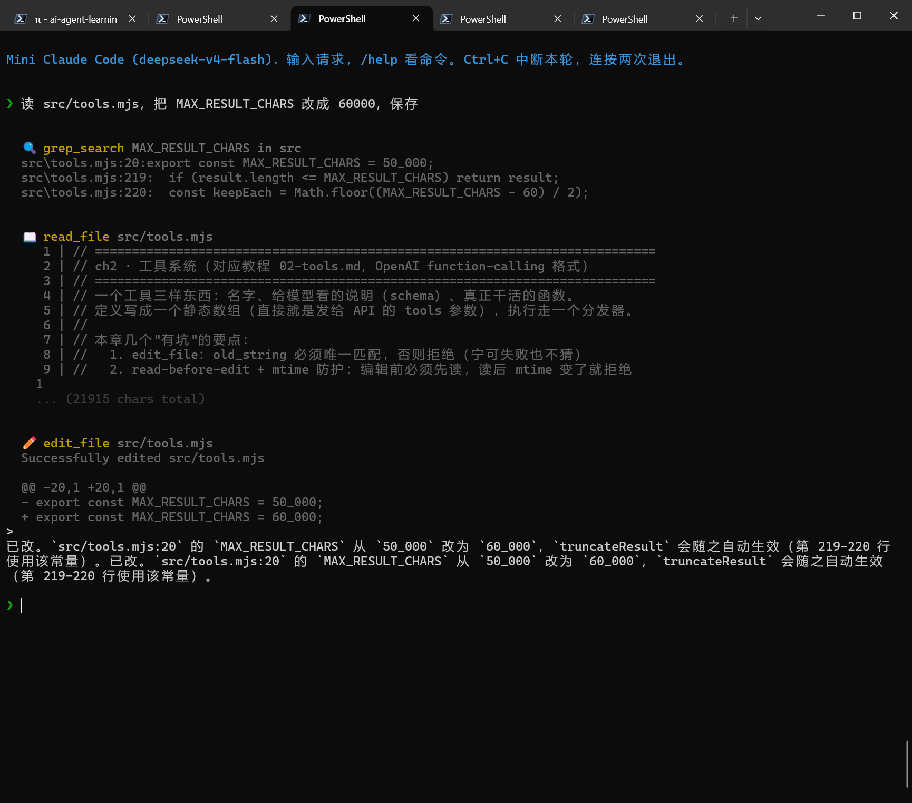Click the read_file tool name
The width and height of the screenshot is (912, 803).
click(x=76, y=237)
